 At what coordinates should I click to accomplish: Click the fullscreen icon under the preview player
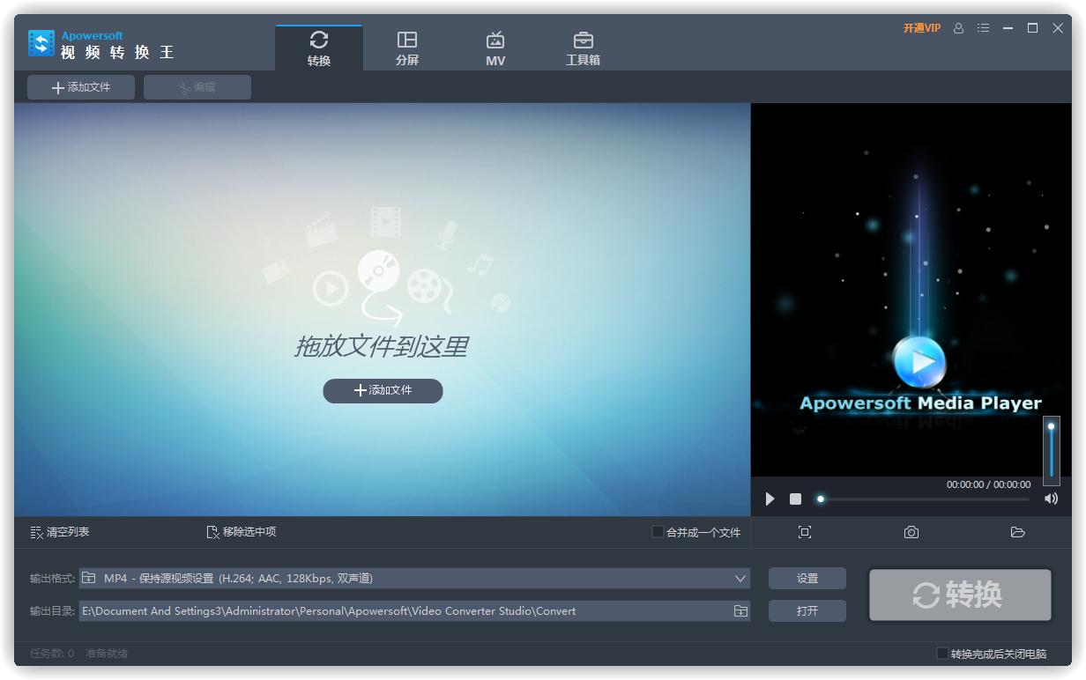[805, 532]
